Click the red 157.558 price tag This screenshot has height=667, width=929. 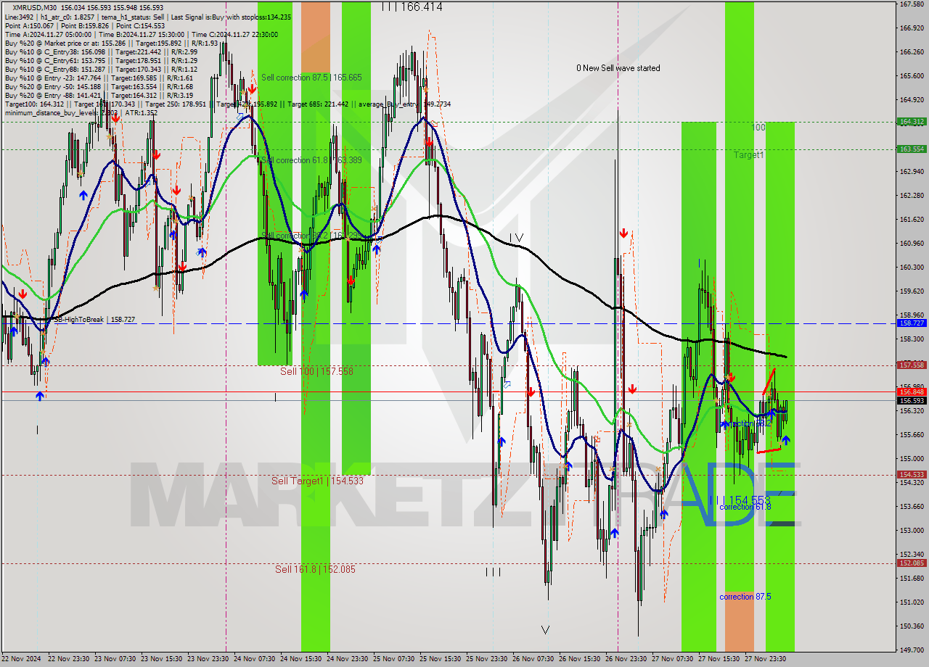click(x=912, y=365)
